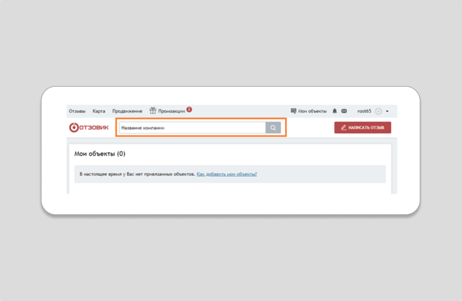Open the Карта menu item
The height and width of the screenshot is (301, 462).
99,111
